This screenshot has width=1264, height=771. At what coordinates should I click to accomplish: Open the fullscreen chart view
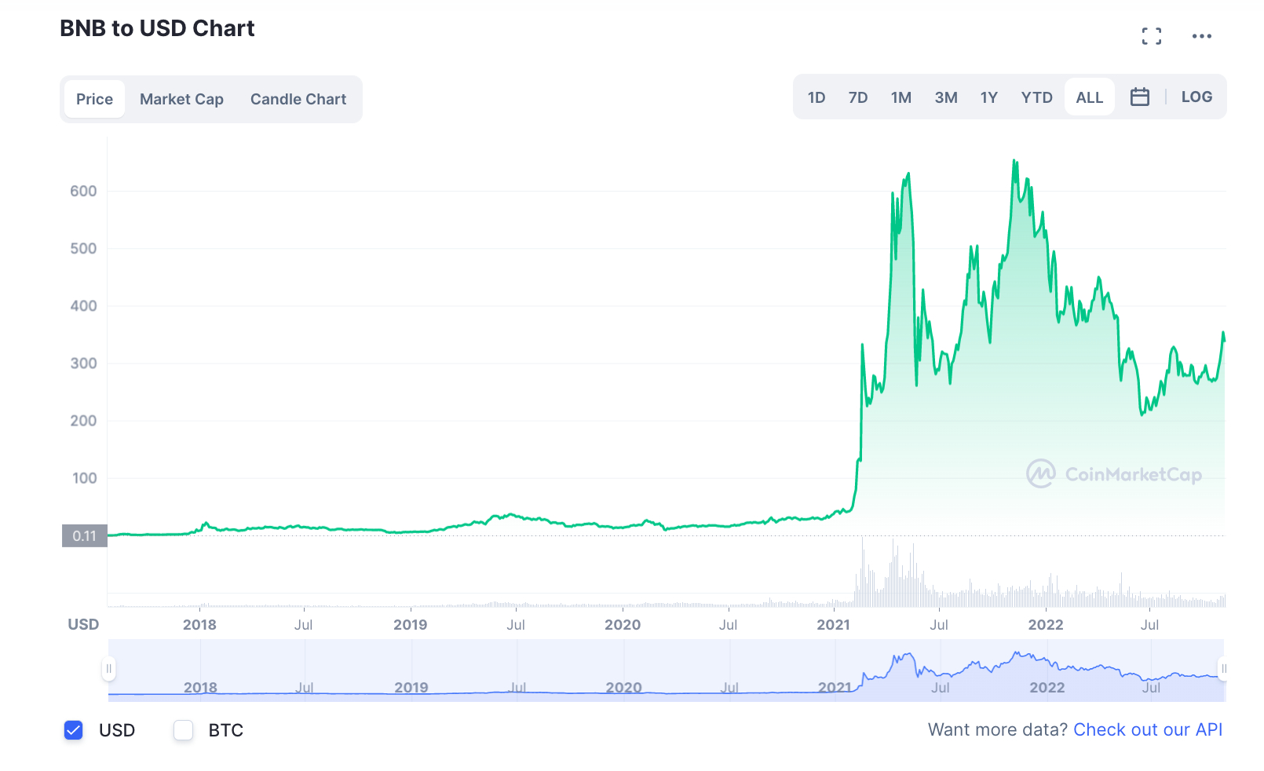tap(1151, 35)
